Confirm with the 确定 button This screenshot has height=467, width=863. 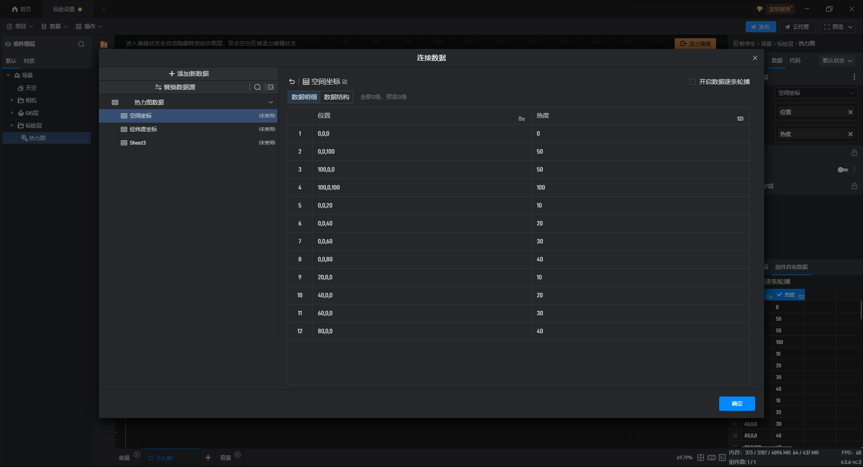pyautogui.click(x=737, y=404)
